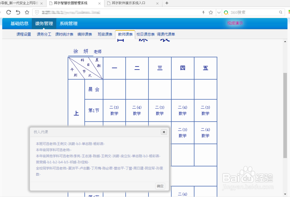Click the favorites star beside the undo icon
The image size is (290, 197).
(27, 12)
